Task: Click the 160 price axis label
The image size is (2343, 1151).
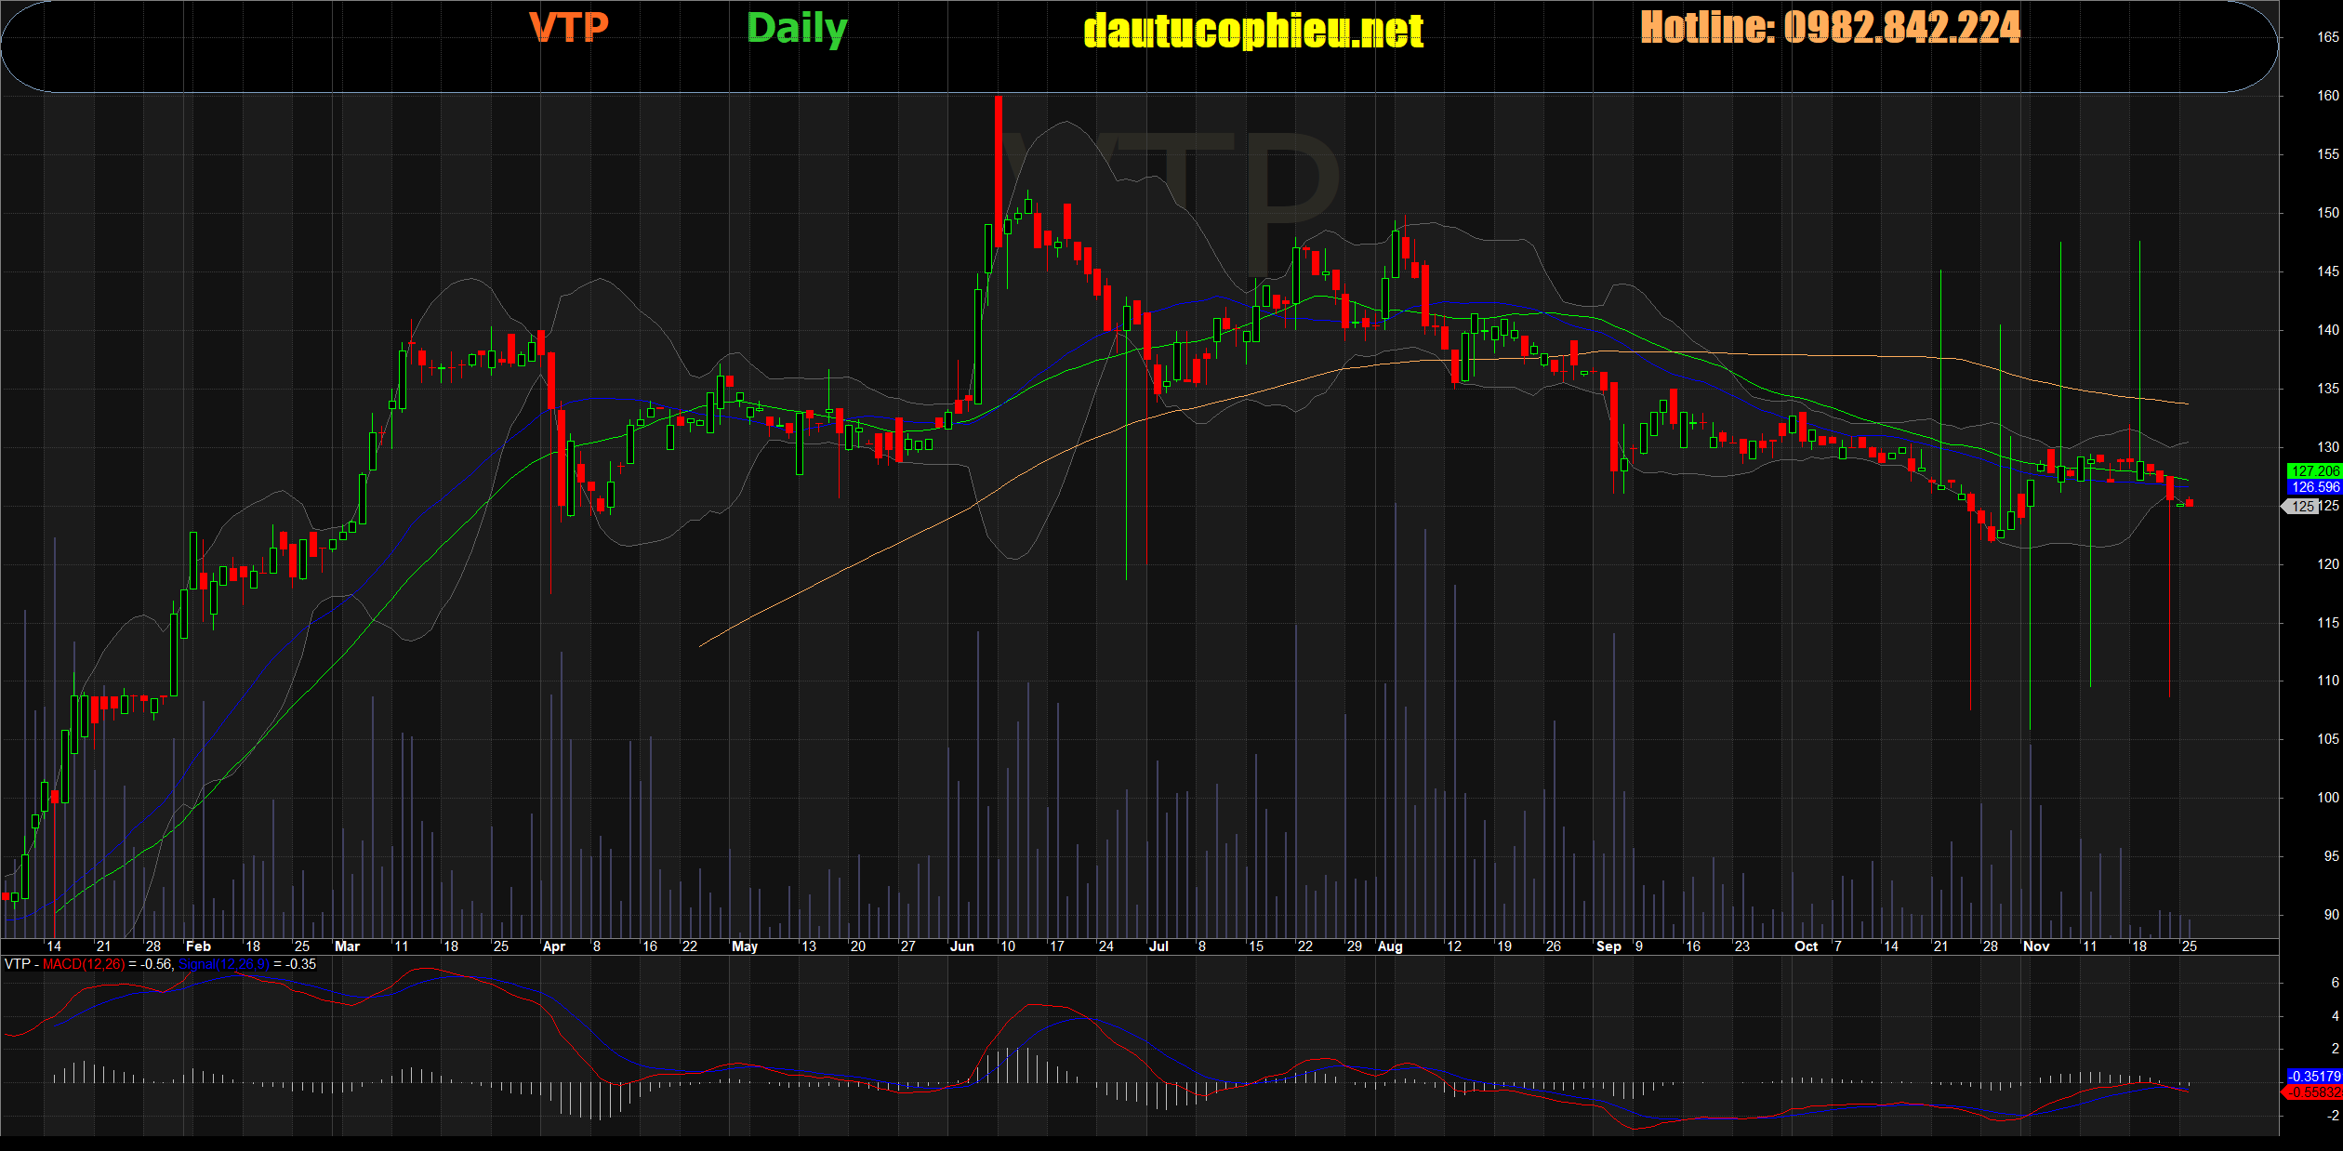Action: (2328, 96)
